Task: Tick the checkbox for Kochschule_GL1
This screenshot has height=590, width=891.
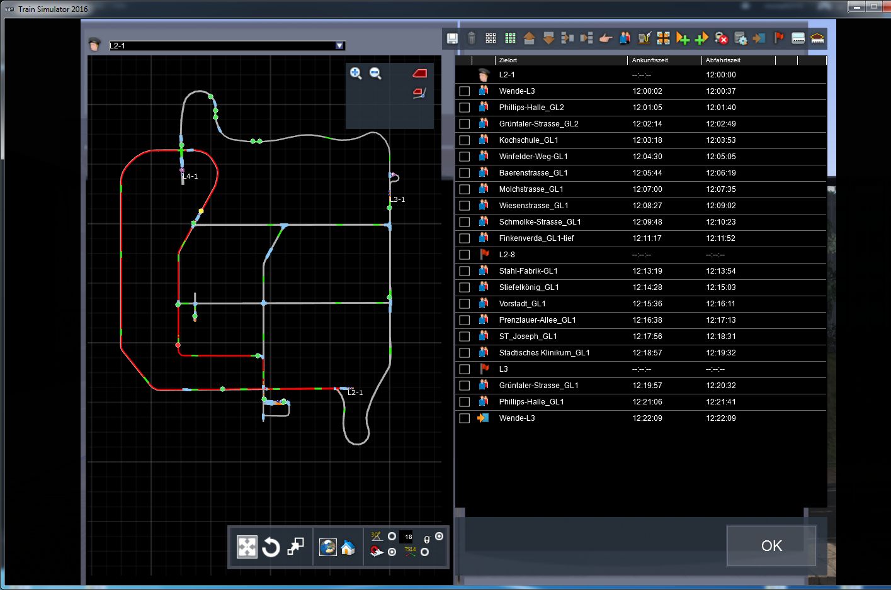Action: click(465, 140)
